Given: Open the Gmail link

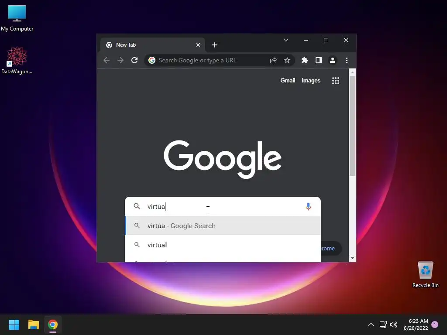Looking at the screenshot, I should tap(288, 81).
